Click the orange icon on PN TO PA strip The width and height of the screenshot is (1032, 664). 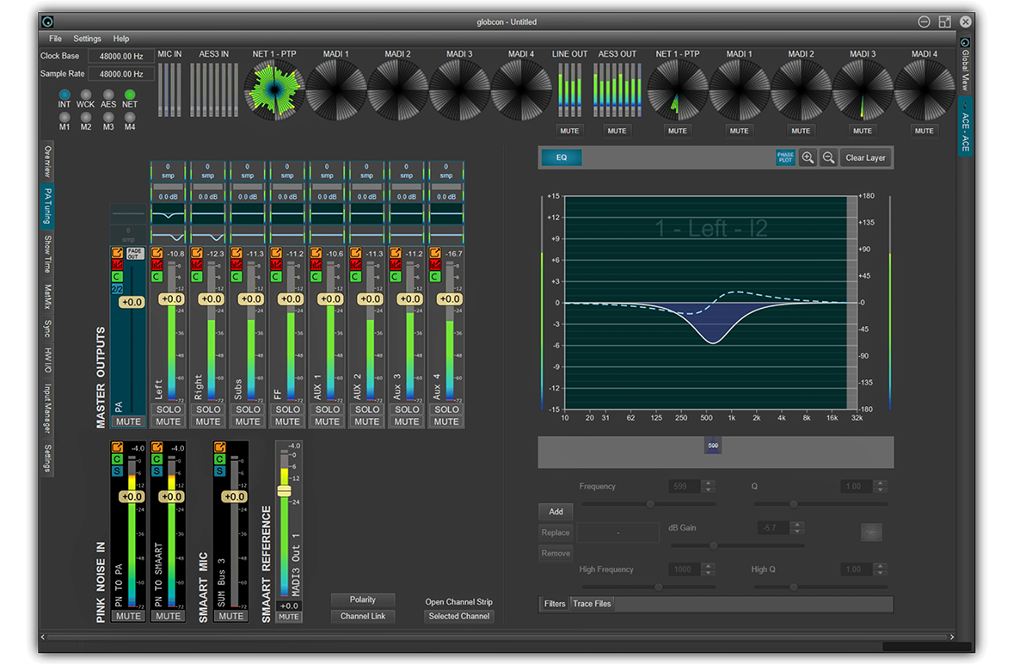click(x=117, y=447)
